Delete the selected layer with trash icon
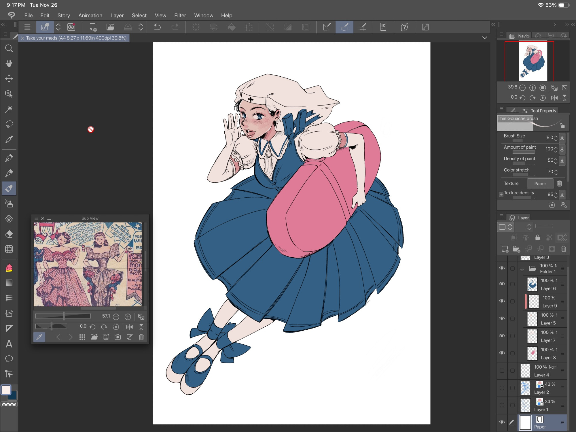Image resolution: width=576 pixels, height=432 pixels. (x=564, y=249)
